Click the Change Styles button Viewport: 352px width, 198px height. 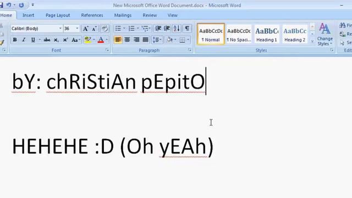[325, 34]
